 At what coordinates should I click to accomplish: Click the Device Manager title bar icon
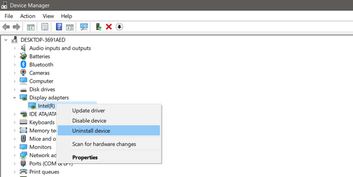tap(4, 5)
